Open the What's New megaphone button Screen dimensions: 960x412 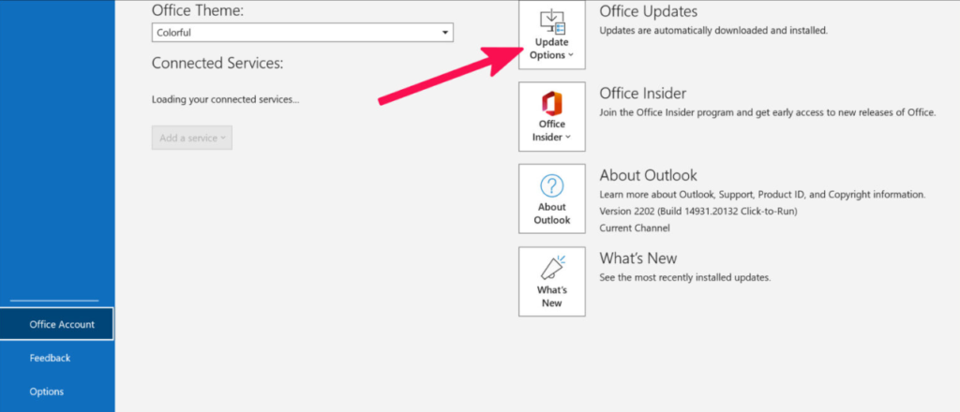551,281
